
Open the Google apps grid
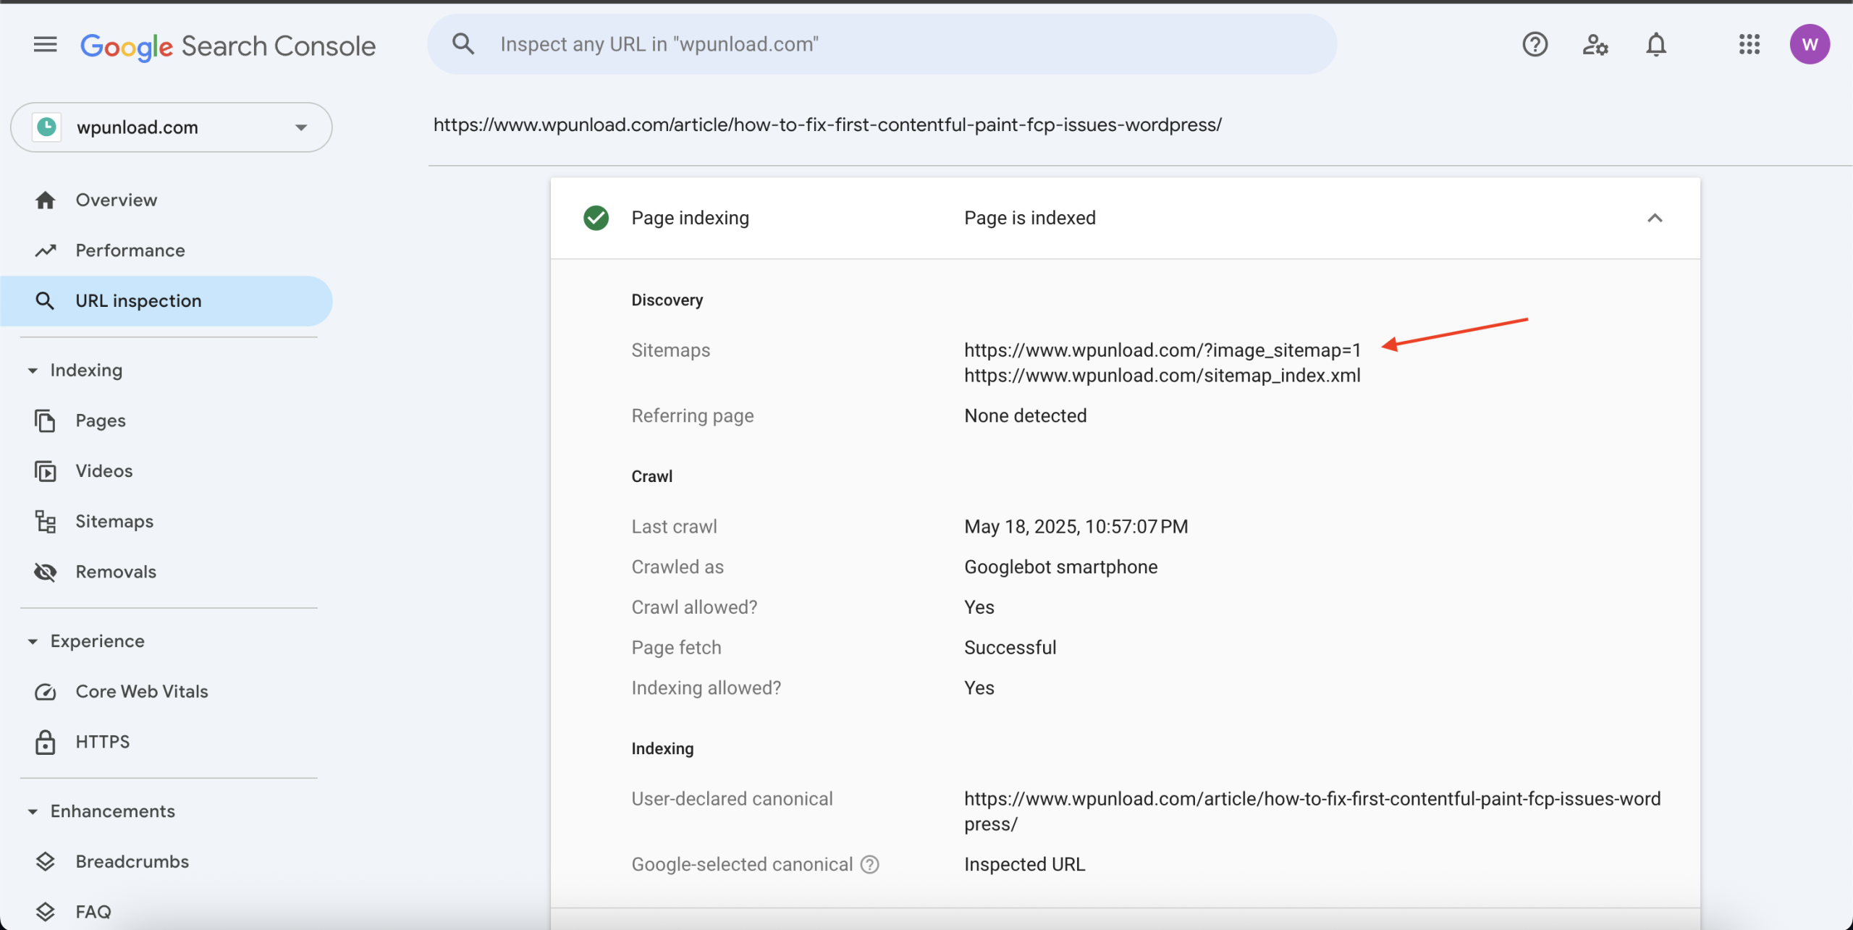point(1749,44)
